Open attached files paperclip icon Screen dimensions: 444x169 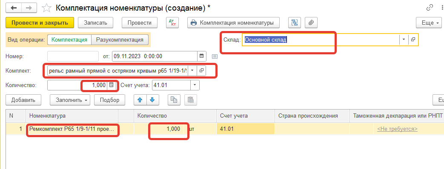[311, 23]
